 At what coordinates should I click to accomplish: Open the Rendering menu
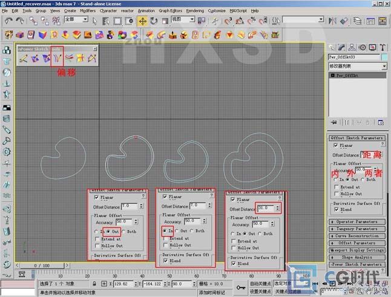point(195,11)
